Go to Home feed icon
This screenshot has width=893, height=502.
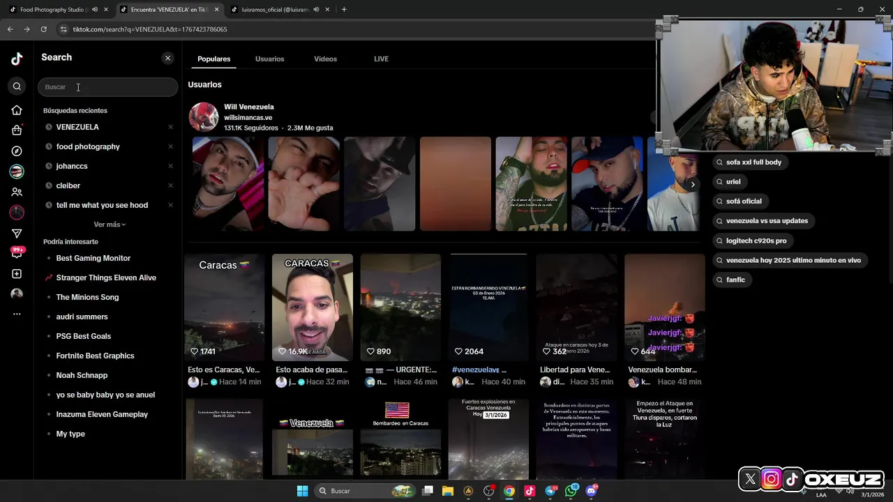click(x=17, y=110)
